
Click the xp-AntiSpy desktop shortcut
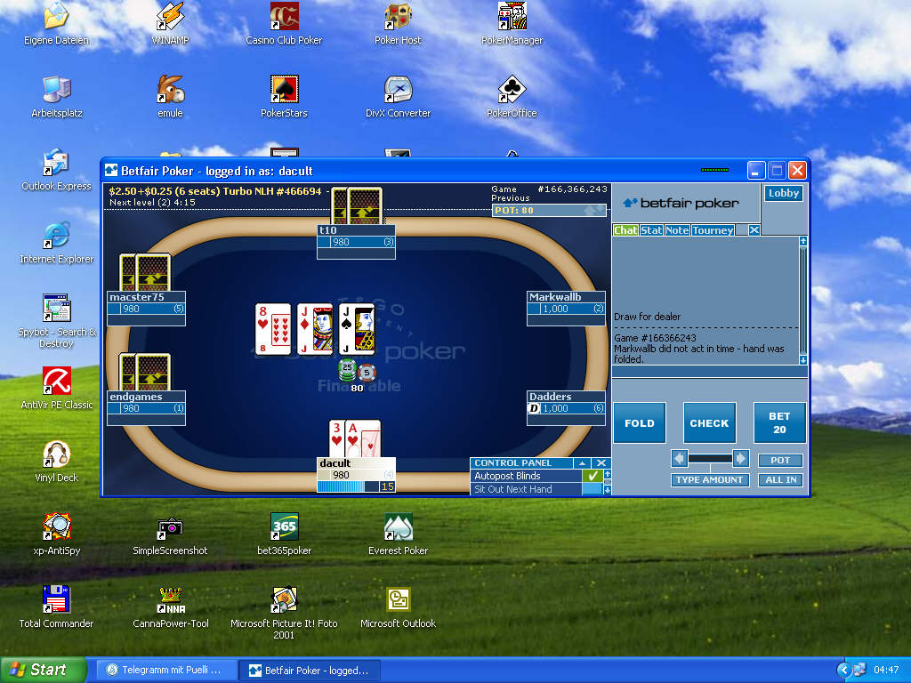(x=56, y=526)
